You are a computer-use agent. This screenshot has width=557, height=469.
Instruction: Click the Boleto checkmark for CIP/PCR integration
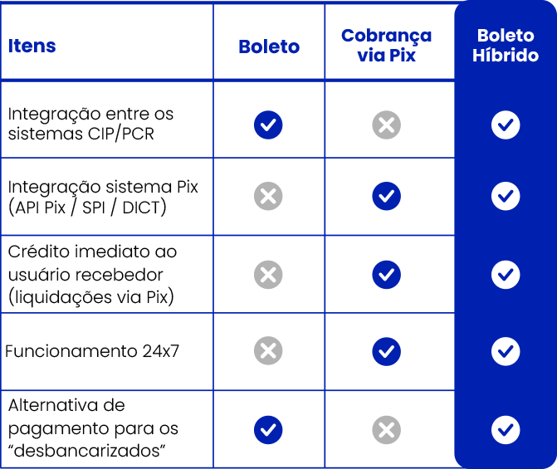268,125
